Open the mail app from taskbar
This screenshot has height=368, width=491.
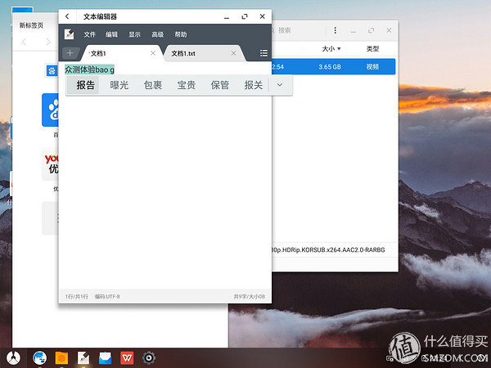pyautogui.click(x=105, y=357)
